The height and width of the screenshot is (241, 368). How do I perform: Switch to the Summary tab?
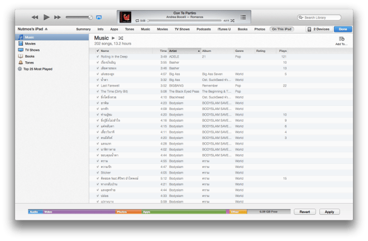[x=83, y=29]
